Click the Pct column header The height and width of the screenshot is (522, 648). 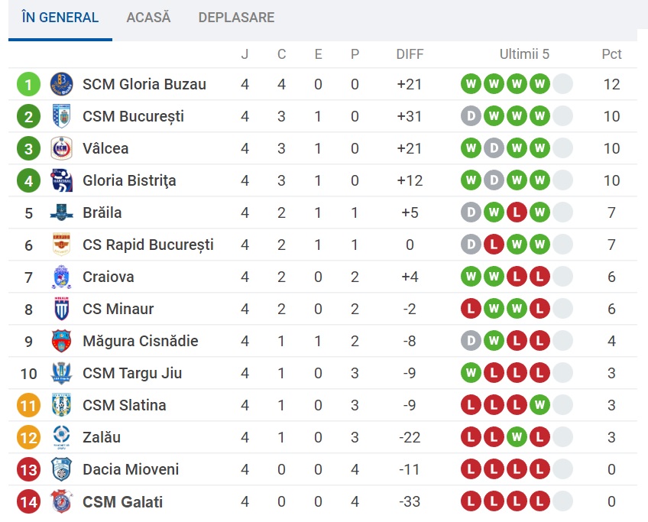coord(611,54)
